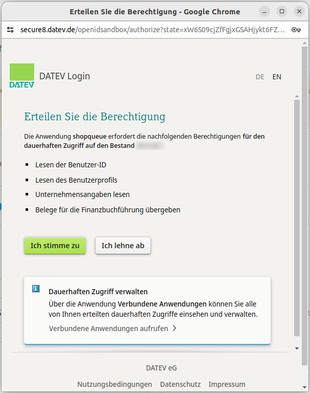
Task: Click the outer page scrollbar thumb
Action: (304, 206)
